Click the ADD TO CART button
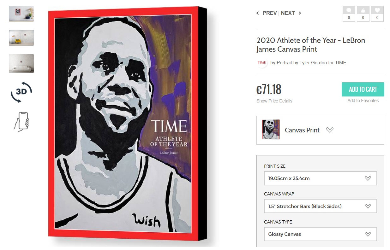Viewport: 390px width, 250px height. pos(363,89)
